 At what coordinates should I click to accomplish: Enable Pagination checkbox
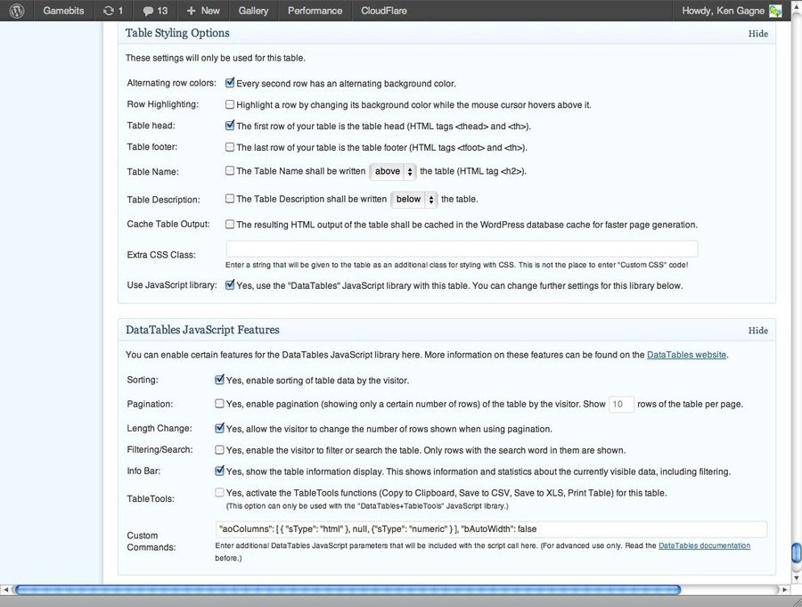pos(219,404)
